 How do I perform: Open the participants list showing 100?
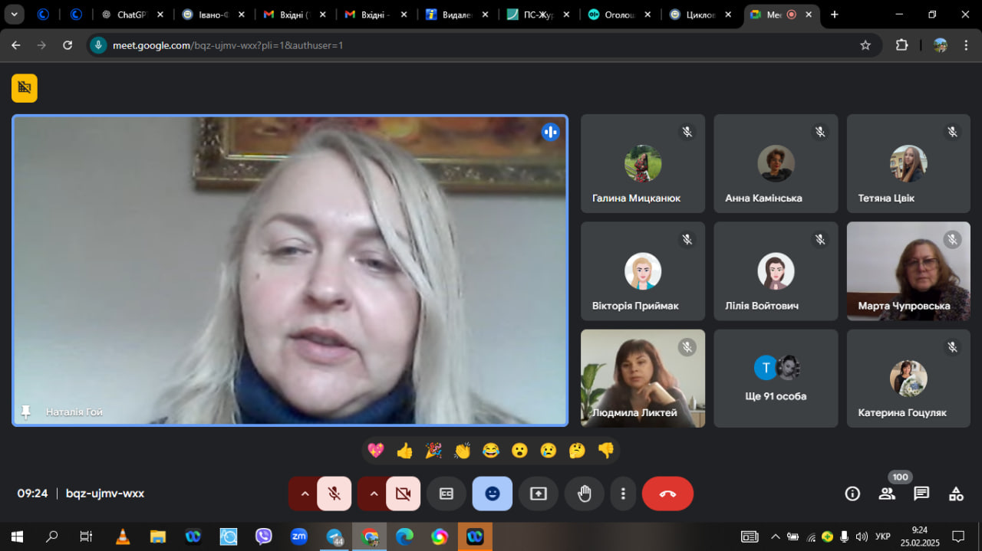click(888, 494)
